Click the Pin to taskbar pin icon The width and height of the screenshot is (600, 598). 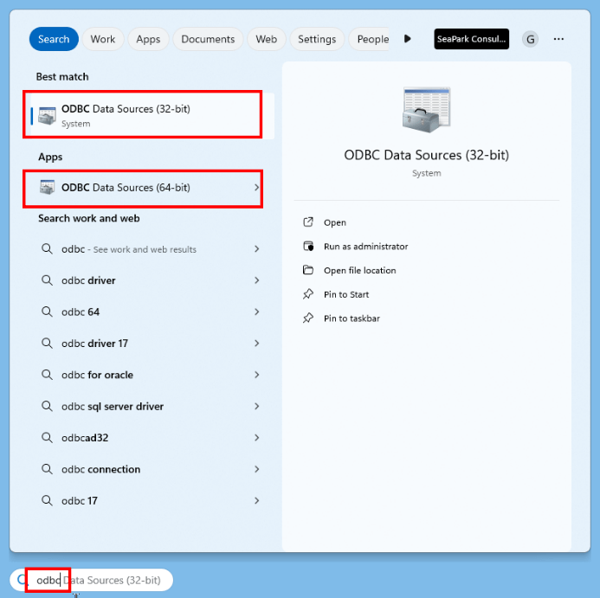[308, 318]
